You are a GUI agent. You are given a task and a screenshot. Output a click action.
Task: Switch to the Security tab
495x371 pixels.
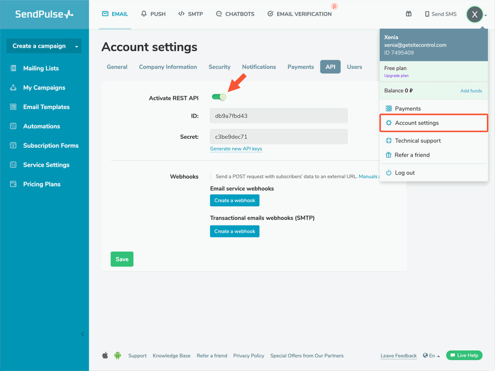pyautogui.click(x=220, y=66)
